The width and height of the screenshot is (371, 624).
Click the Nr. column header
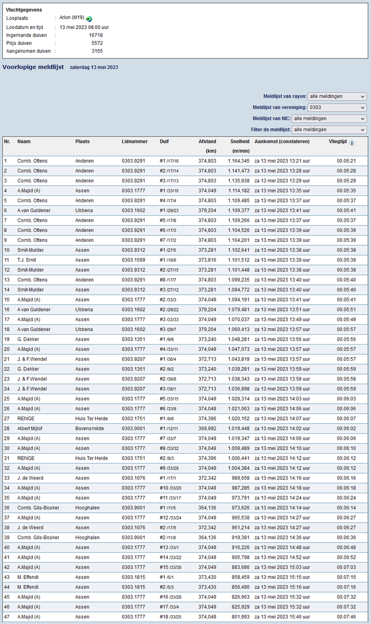tap(7, 141)
